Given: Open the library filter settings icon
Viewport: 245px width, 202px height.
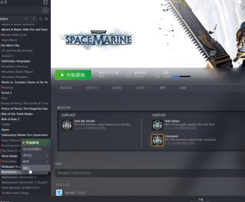Looking at the screenshot, I should pyautogui.click(x=45, y=11).
